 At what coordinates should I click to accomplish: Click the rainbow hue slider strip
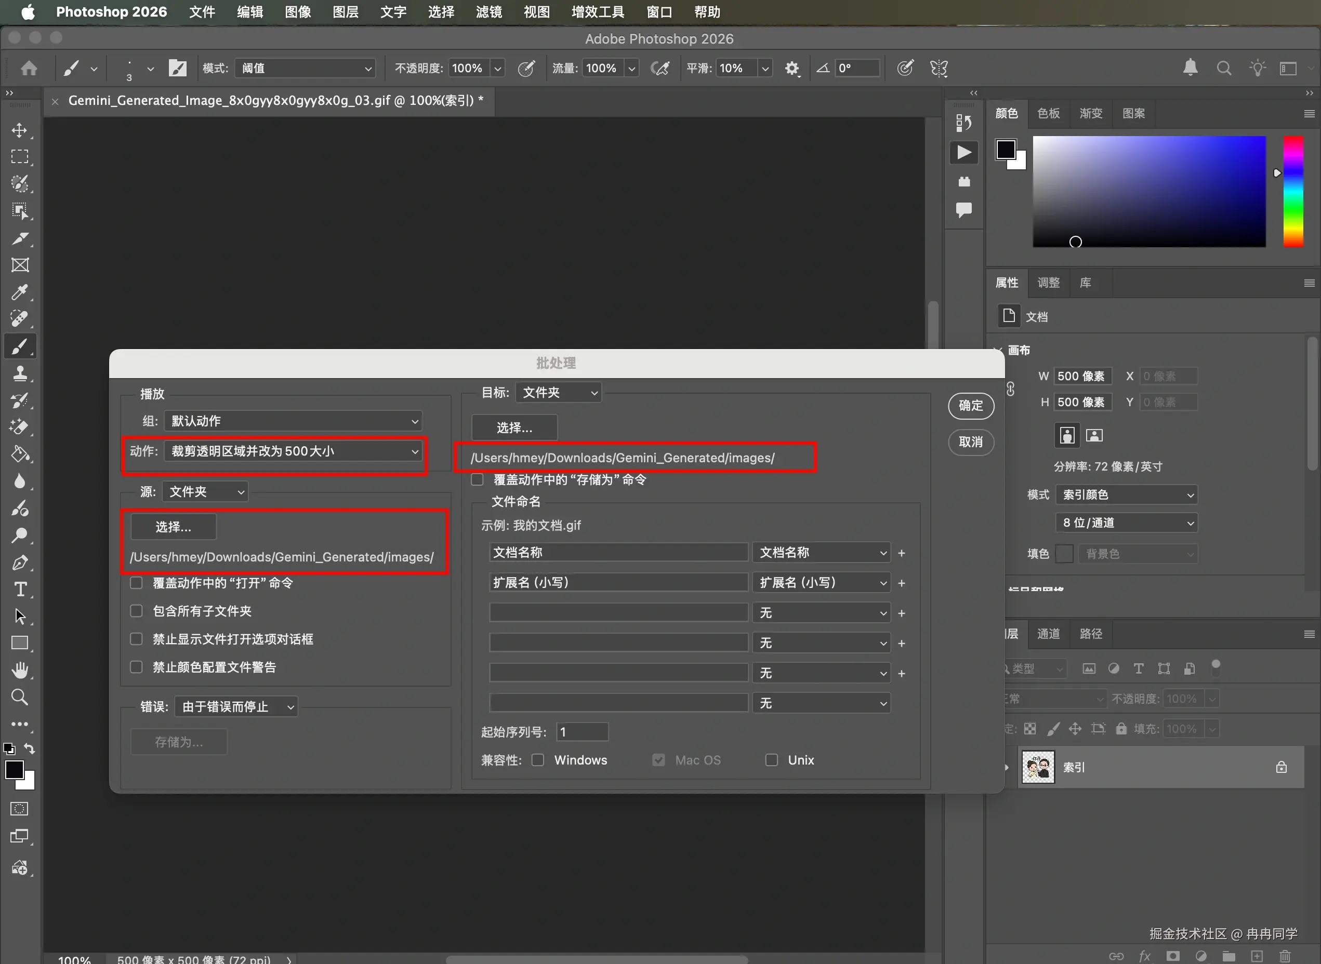tap(1293, 192)
